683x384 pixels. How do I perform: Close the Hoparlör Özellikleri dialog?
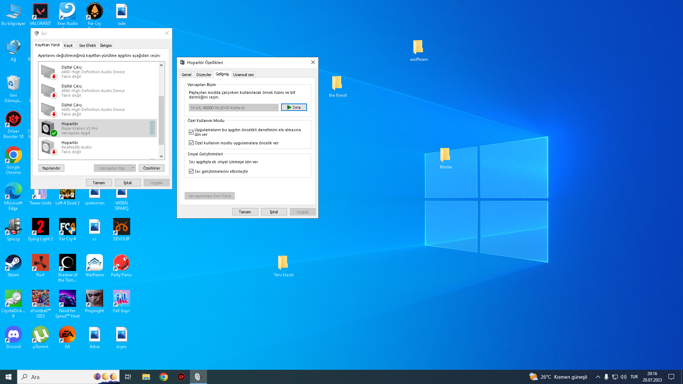pos(313,62)
